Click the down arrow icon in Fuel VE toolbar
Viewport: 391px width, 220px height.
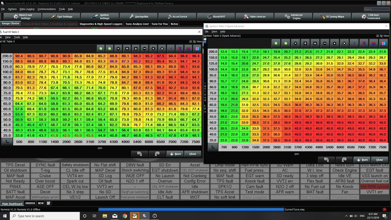[x=136, y=49]
